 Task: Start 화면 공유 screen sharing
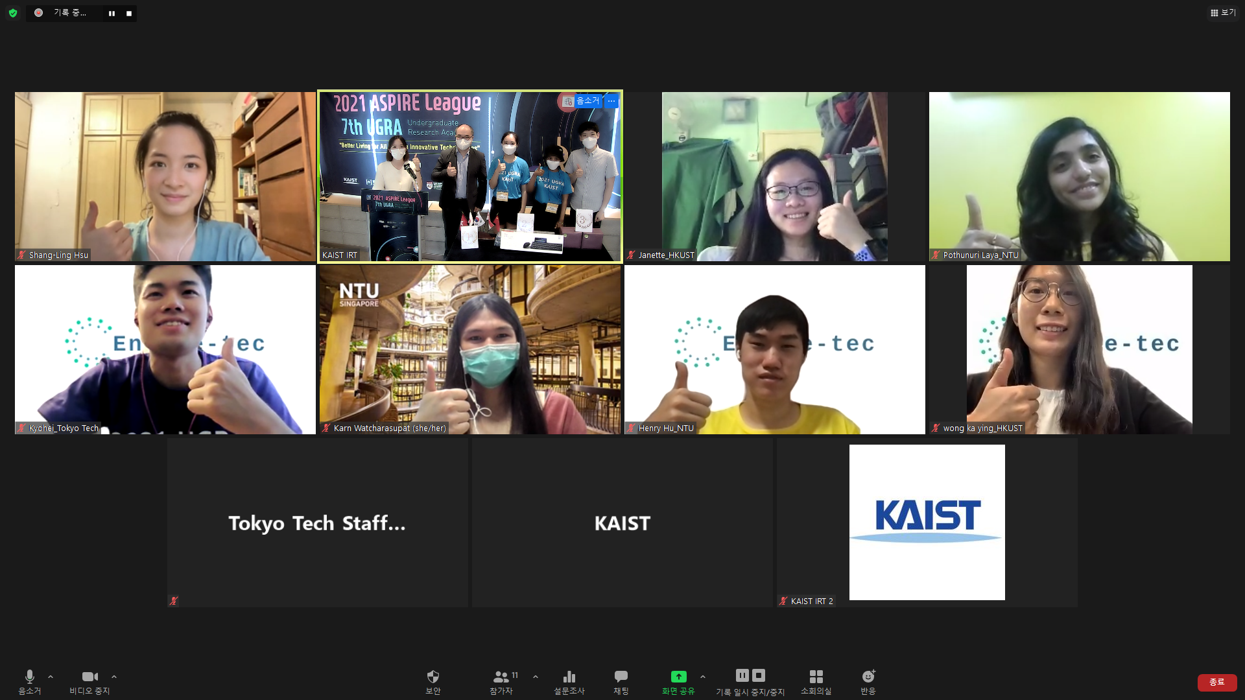[678, 682]
